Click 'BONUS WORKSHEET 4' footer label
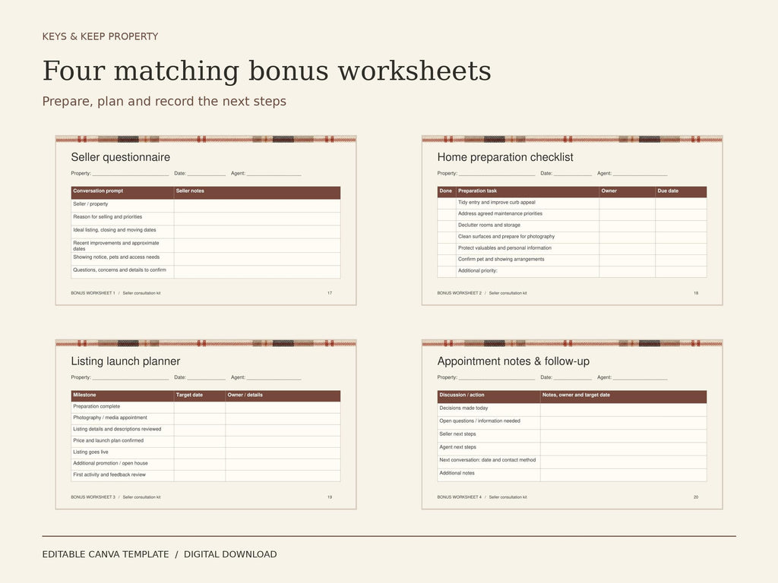The width and height of the screenshot is (778, 583). tap(459, 497)
